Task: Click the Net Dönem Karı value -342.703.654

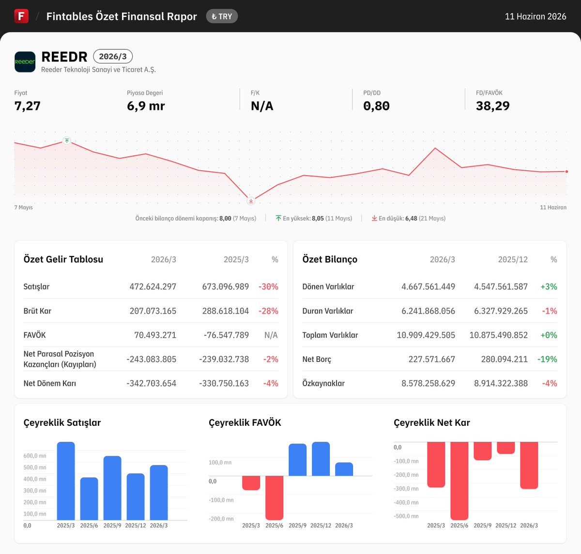Action: click(152, 383)
